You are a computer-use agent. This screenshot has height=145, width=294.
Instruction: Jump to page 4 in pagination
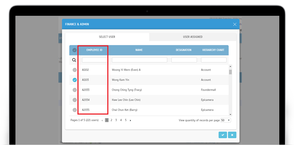121,120
